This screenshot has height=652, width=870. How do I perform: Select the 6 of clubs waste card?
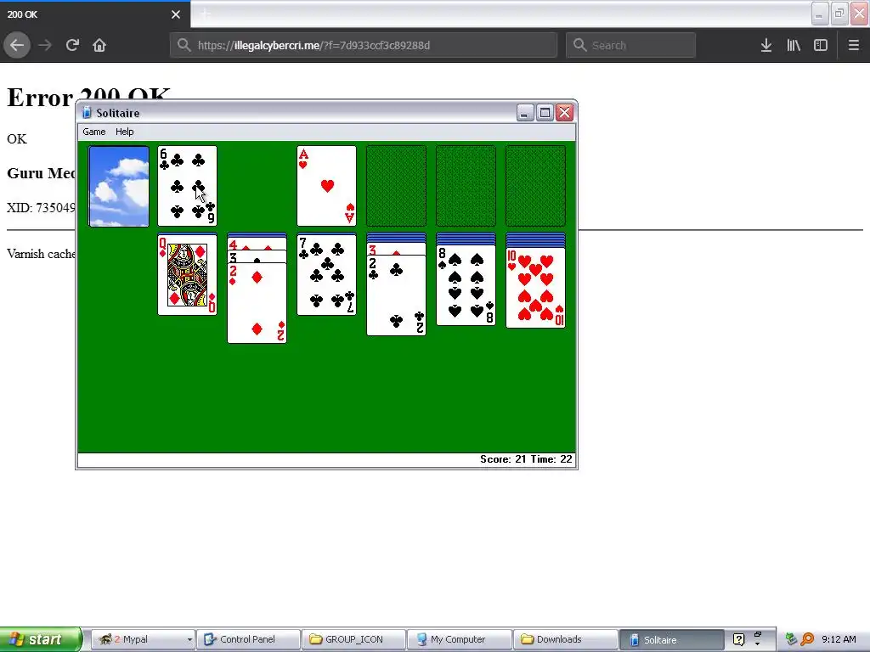click(x=187, y=186)
